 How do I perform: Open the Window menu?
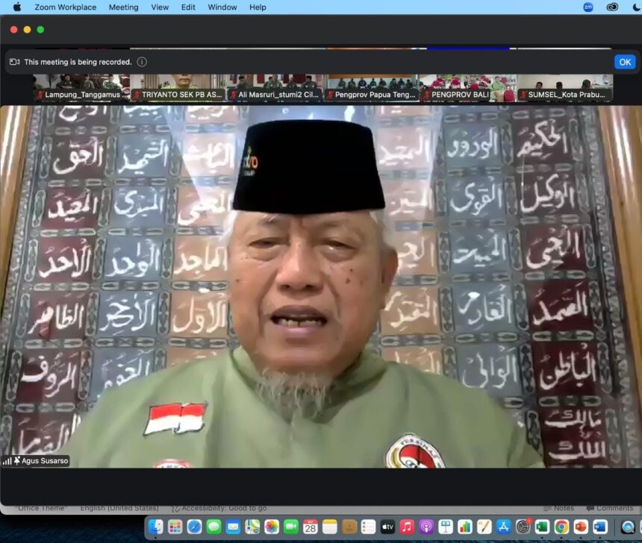tap(222, 7)
